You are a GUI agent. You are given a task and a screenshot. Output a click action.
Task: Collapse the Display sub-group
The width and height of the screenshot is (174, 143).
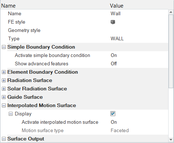[x=10, y=114]
